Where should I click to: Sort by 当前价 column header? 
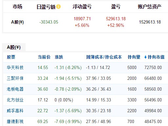pos(44,57)
